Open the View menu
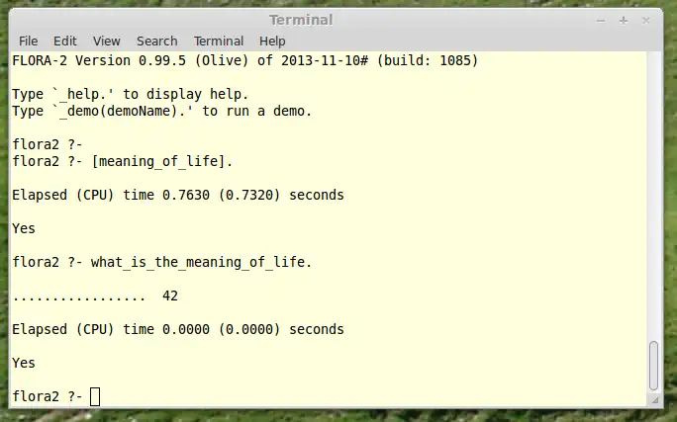Screen dimensions: 677x422 (107, 41)
